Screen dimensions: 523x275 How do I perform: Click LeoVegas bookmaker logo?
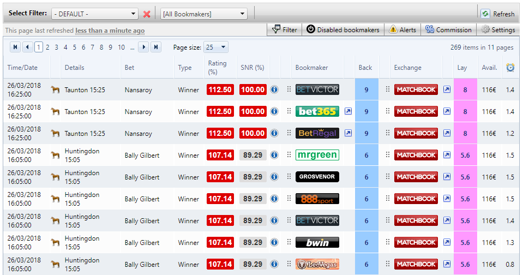coord(317,264)
